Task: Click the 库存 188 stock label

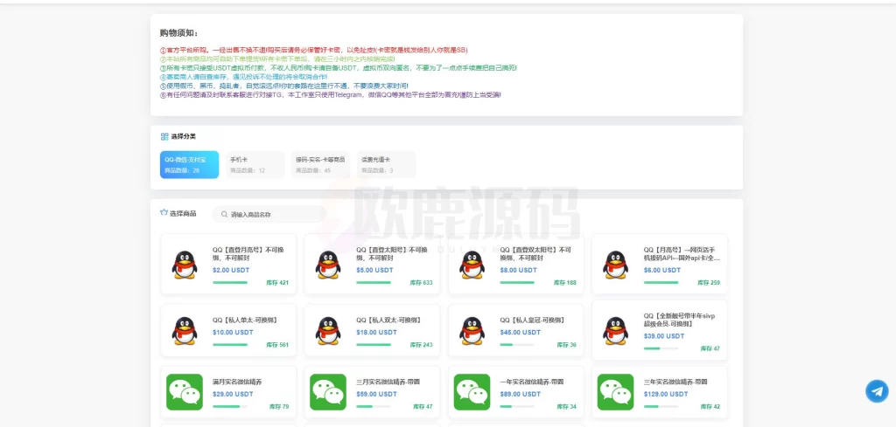Action: click(564, 283)
